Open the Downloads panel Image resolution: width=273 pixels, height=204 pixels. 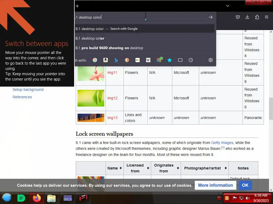coord(247,17)
